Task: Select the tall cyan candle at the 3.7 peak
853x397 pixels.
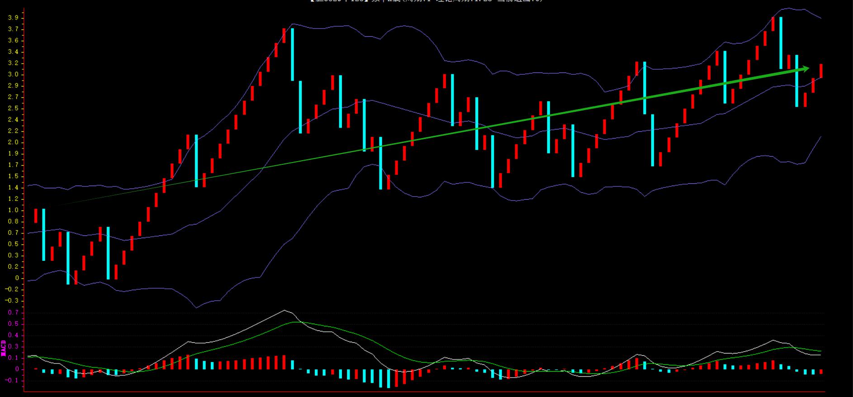Action: pyautogui.click(x=292, y=54)
